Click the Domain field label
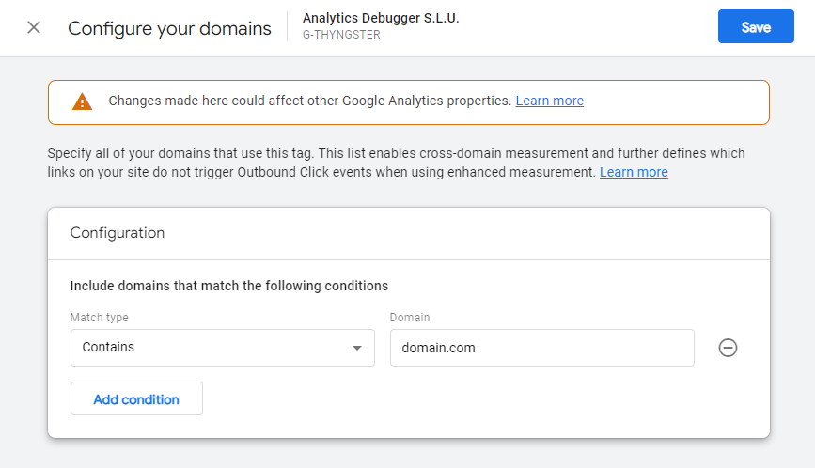Image resolution: width=815 pixels, height=468 pixels. pyautogui.click(x=410, y=318)
